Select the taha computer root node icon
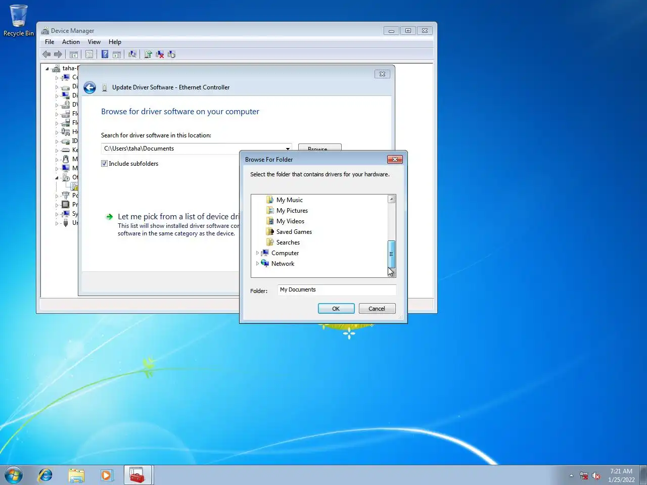Image resolution: width=647 pixels, height=485 pixels. (x=56, y=68)
